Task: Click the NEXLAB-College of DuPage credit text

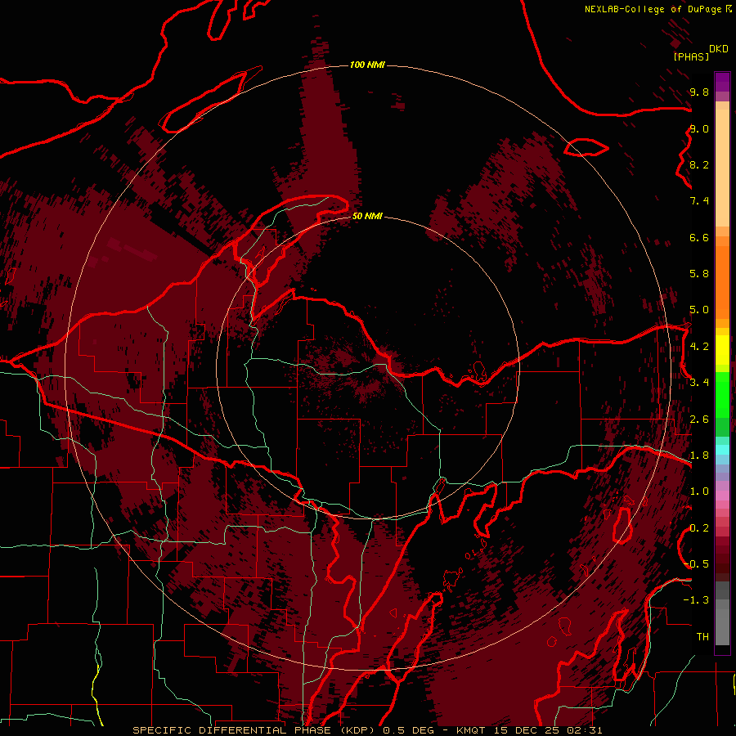Action: 654,9
